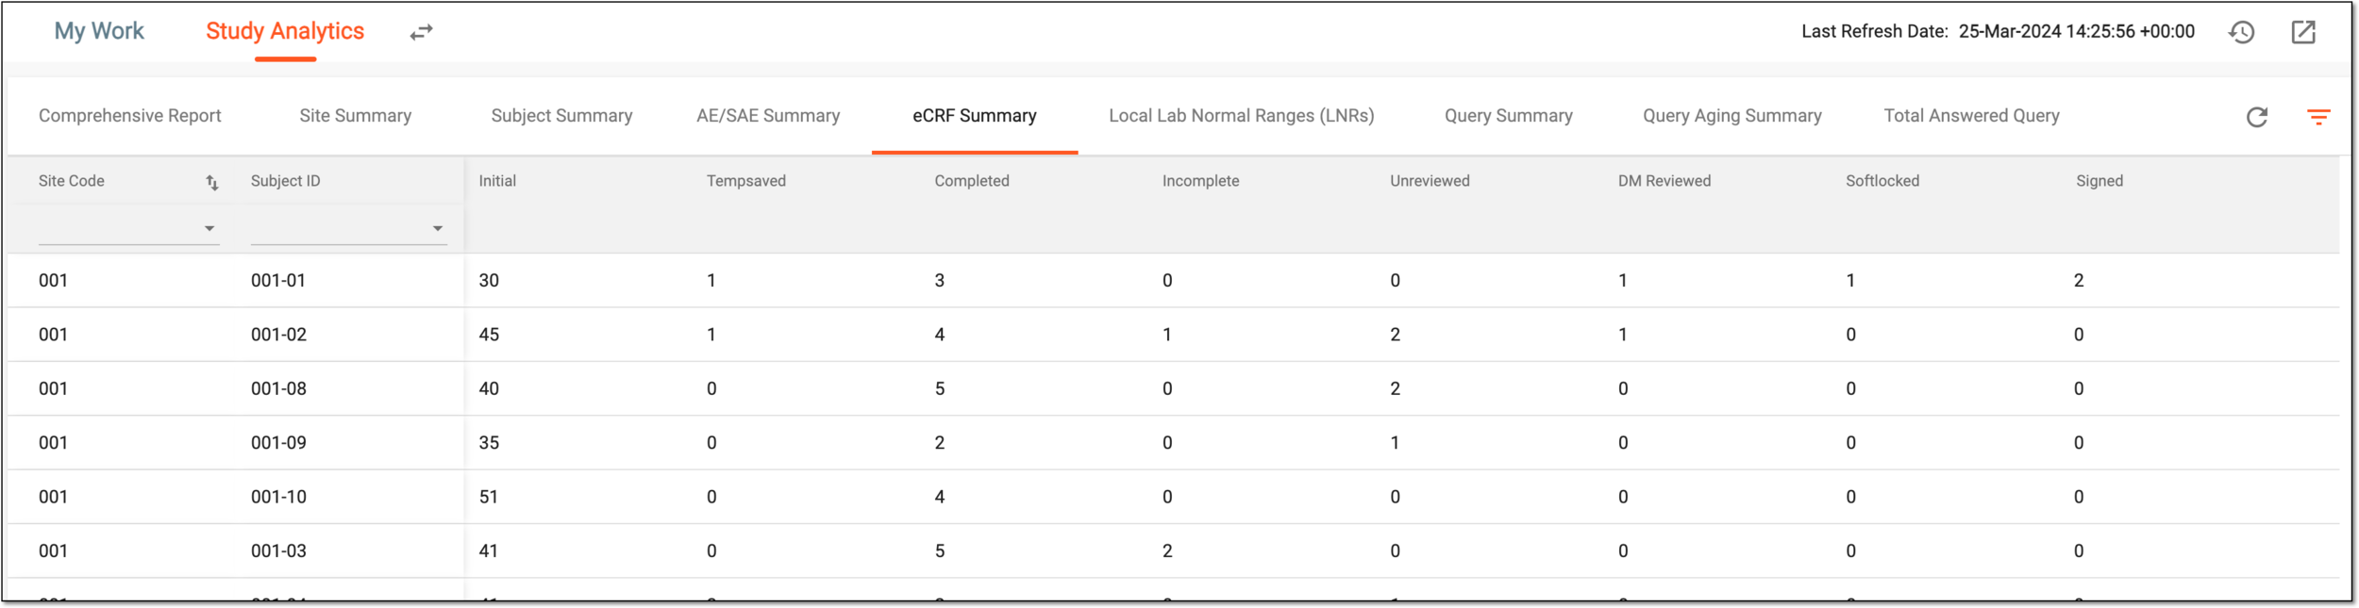Click the Unreviewed column header
The image size is (2359, 608).
click(x=1430, y=181)
